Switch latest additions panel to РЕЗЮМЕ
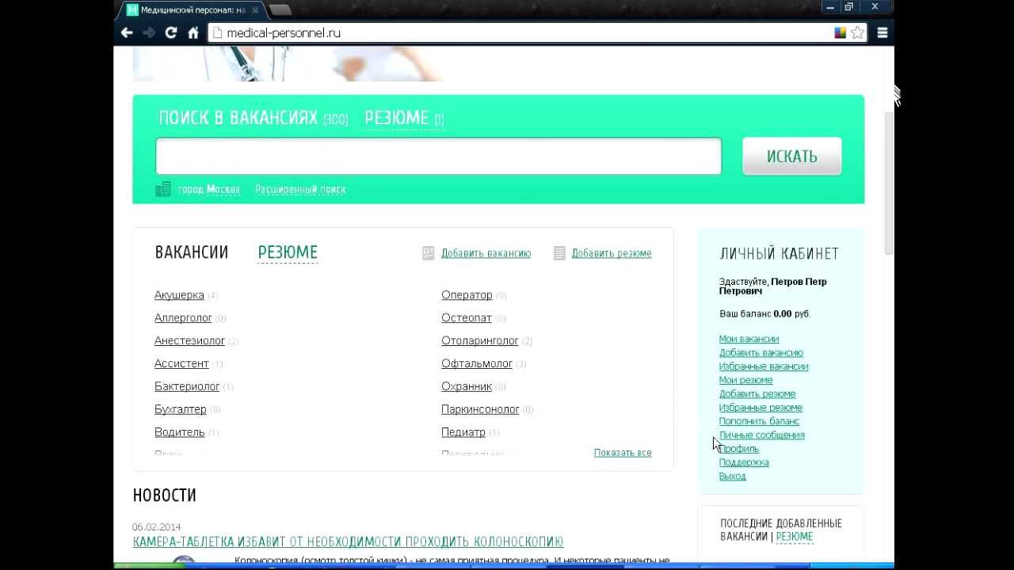This screenshot has width=1014, height=570. [x=795, y=537]
